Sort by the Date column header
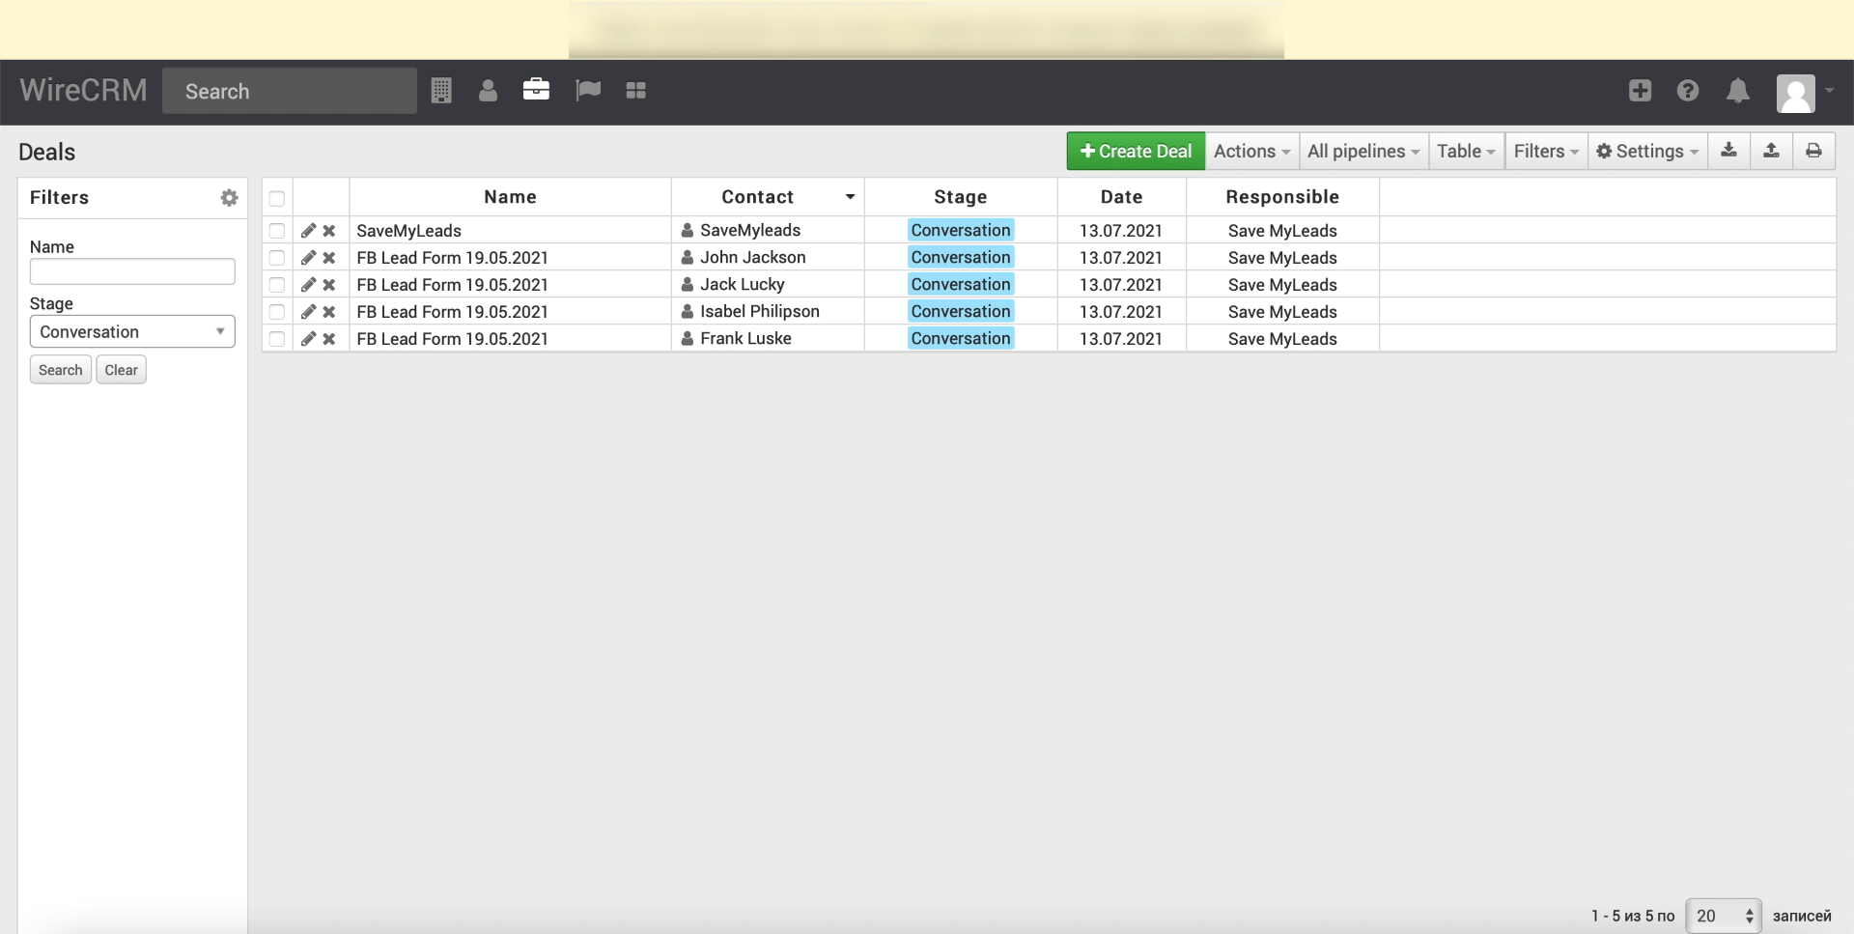Viewport: 1854px width, 934px height. click(1121, 197)
